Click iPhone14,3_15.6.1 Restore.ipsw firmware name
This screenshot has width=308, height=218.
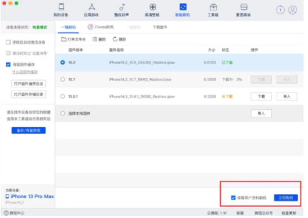coord(142,97)
